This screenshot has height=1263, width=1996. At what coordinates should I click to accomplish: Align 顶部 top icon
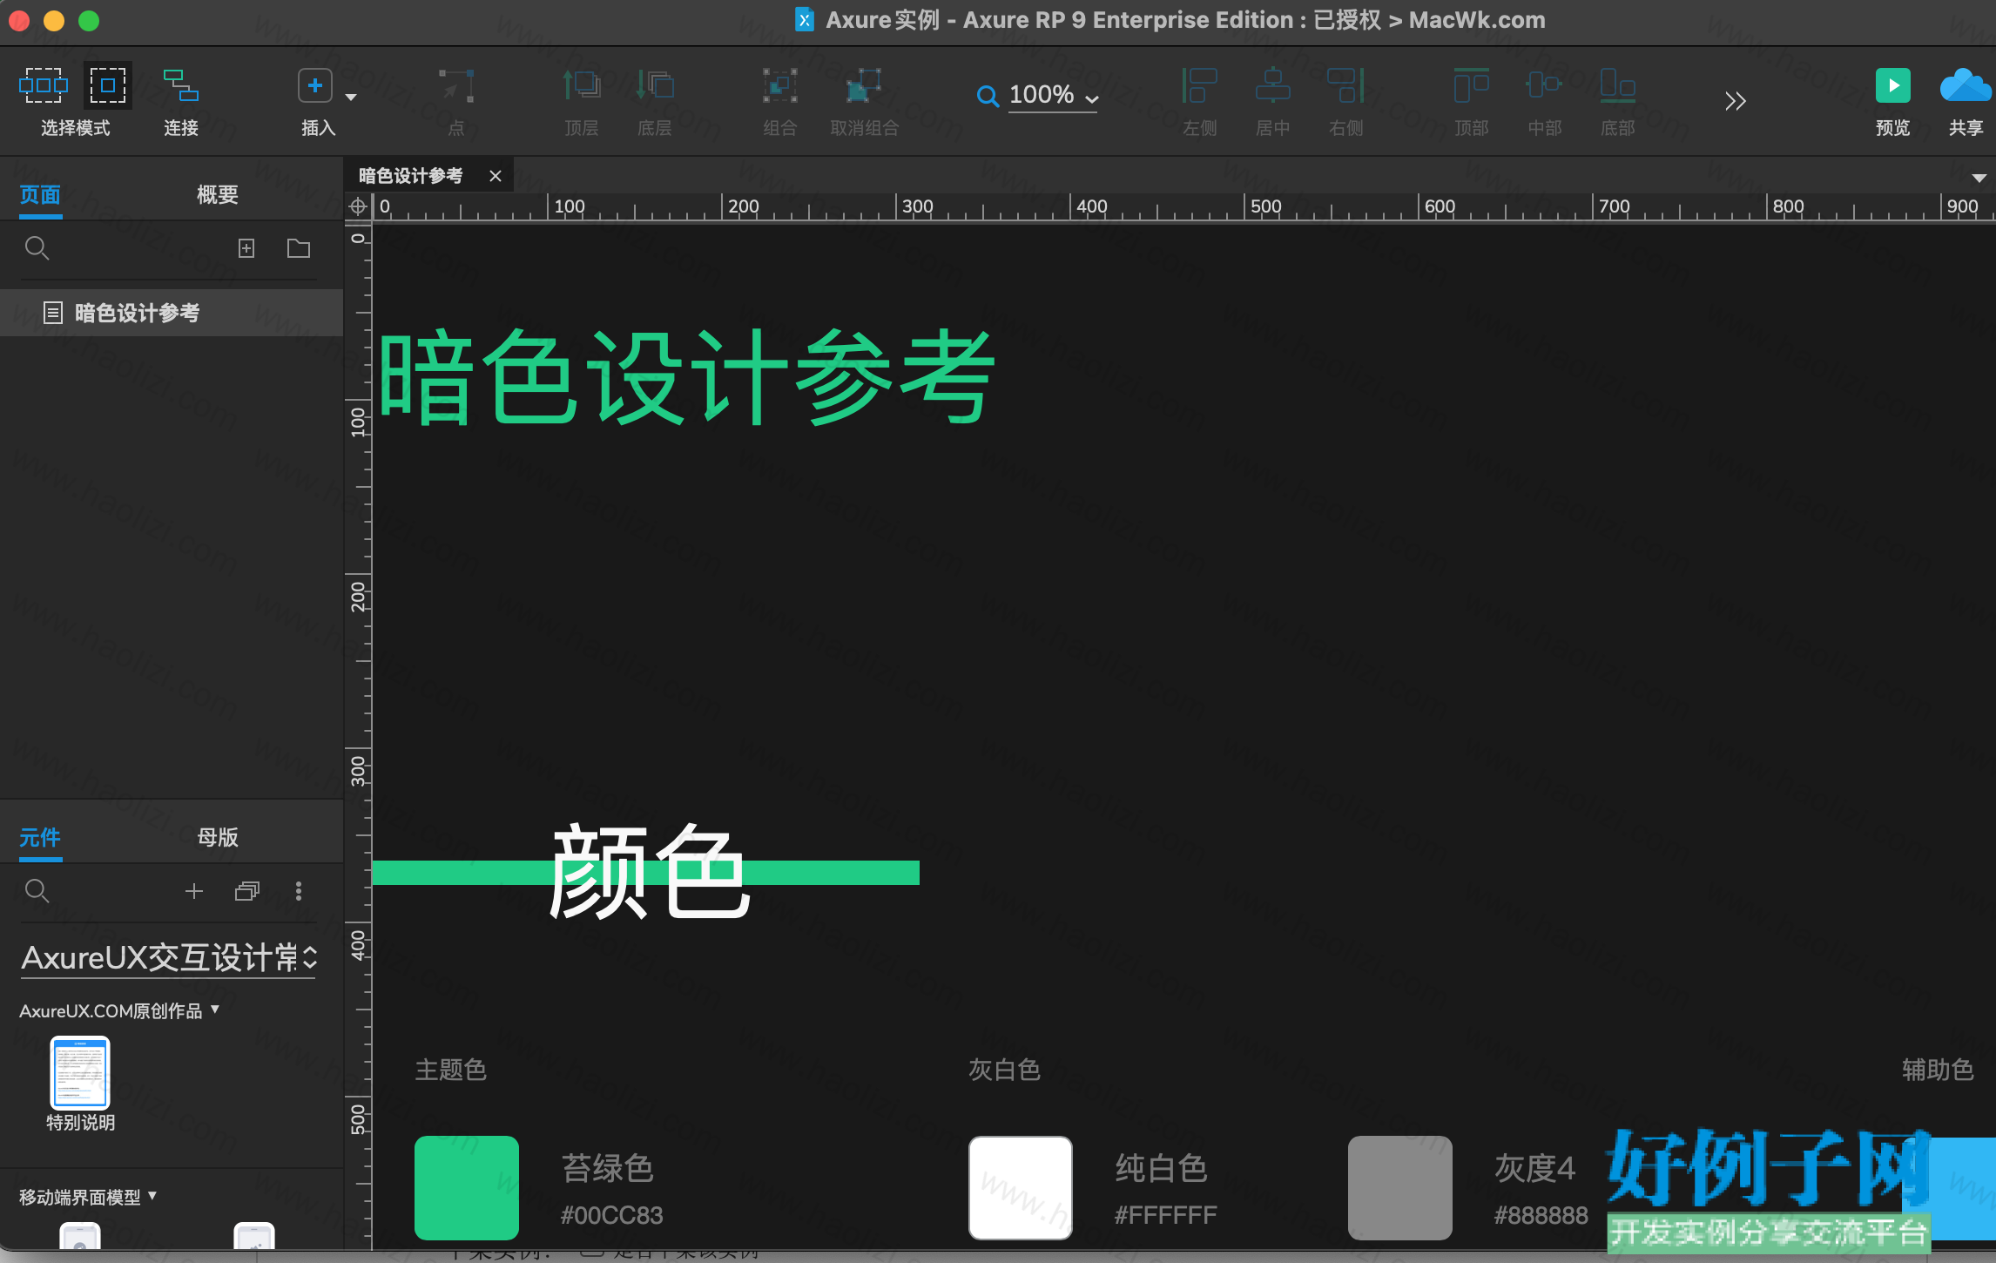tap(1471, 85)
